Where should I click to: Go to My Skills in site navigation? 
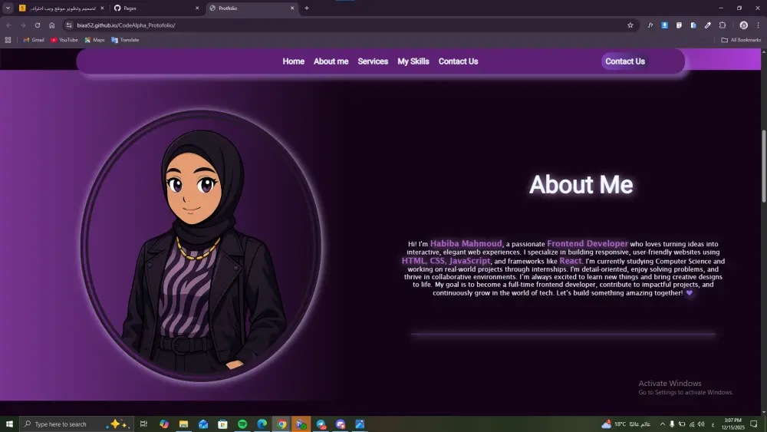tap(413, 61)
